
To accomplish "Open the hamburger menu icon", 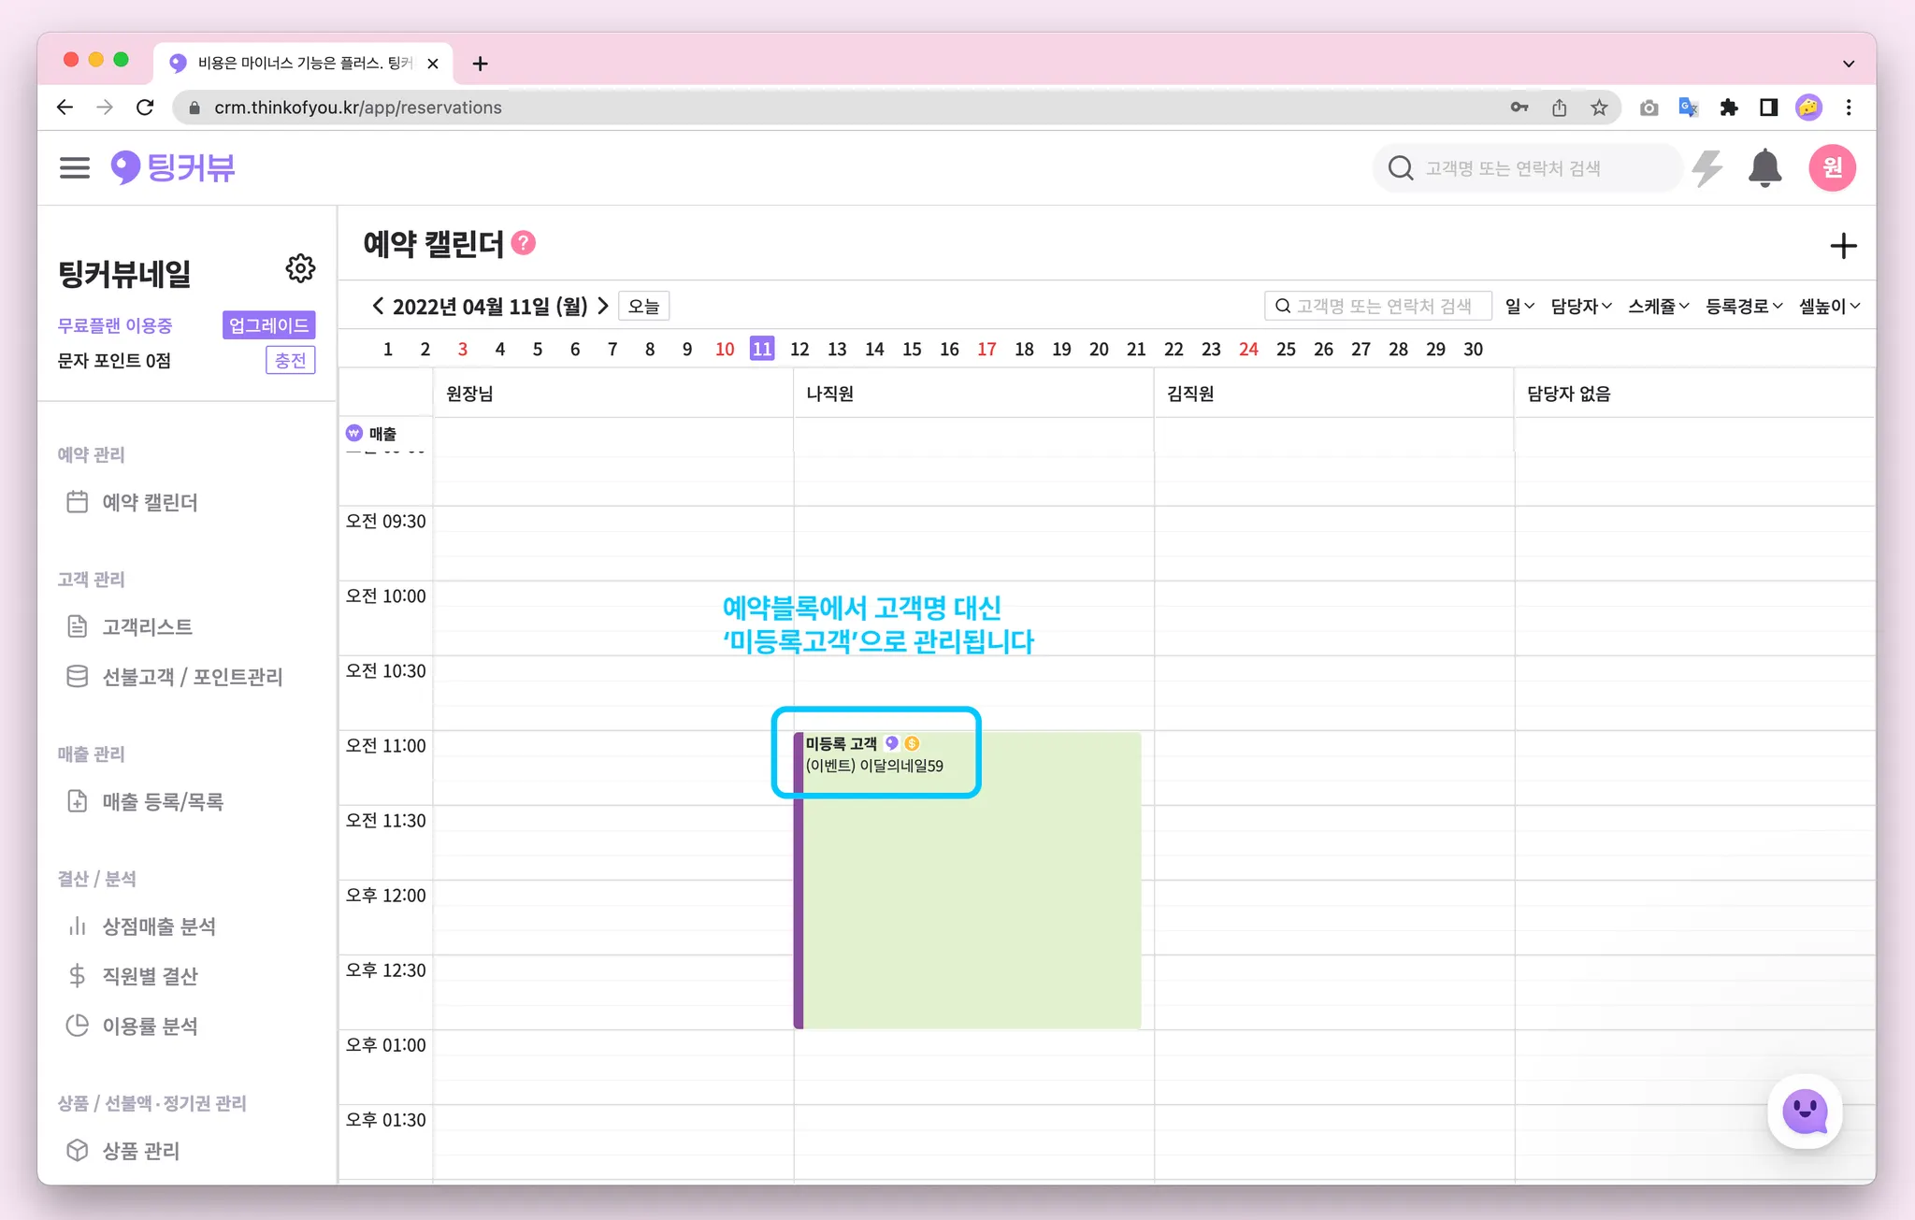I will (75, 168).
